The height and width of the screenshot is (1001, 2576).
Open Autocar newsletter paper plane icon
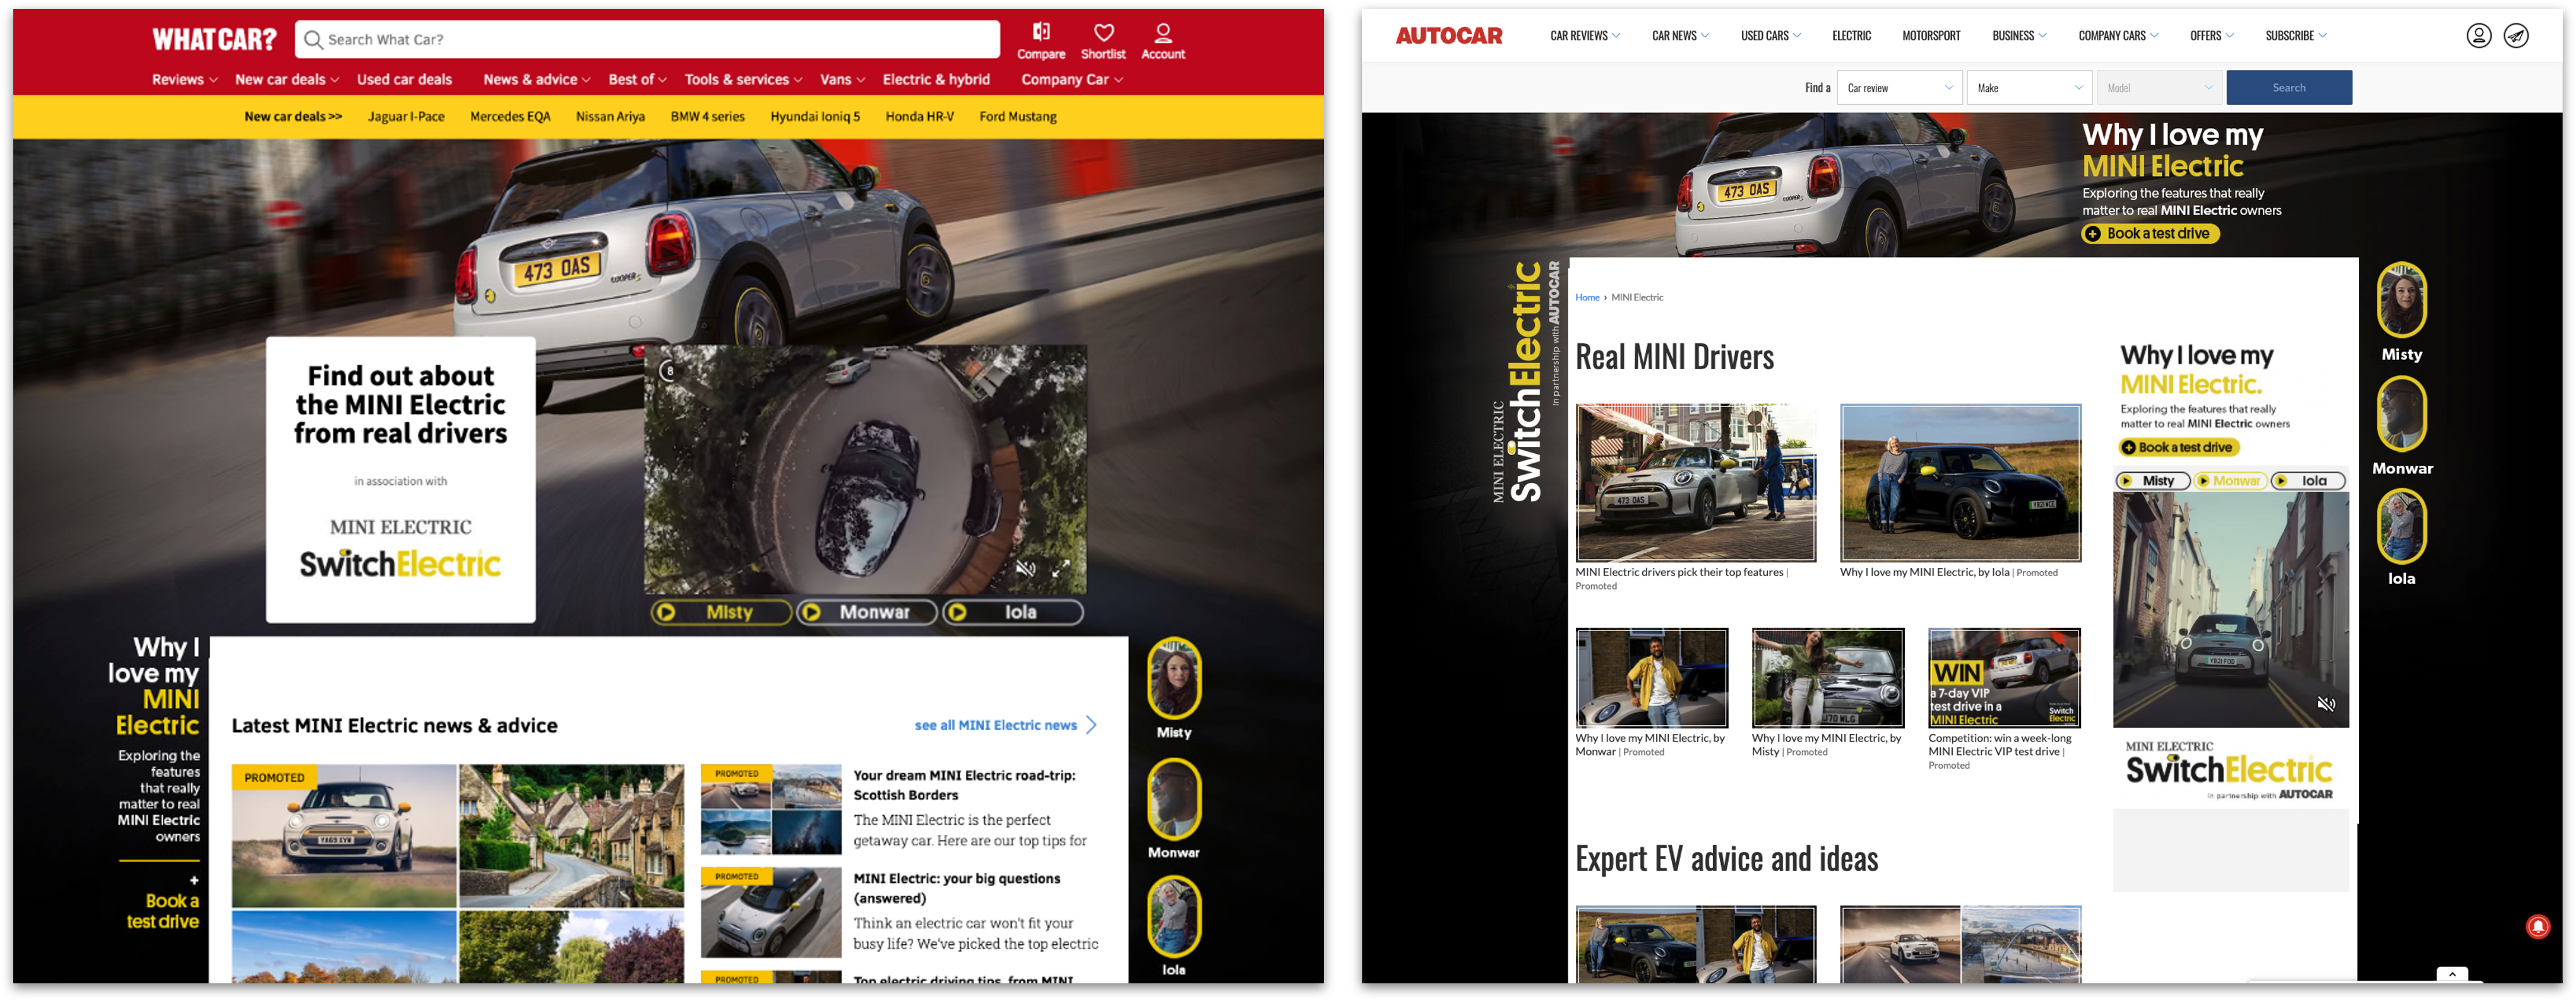tap(2516, 36)
